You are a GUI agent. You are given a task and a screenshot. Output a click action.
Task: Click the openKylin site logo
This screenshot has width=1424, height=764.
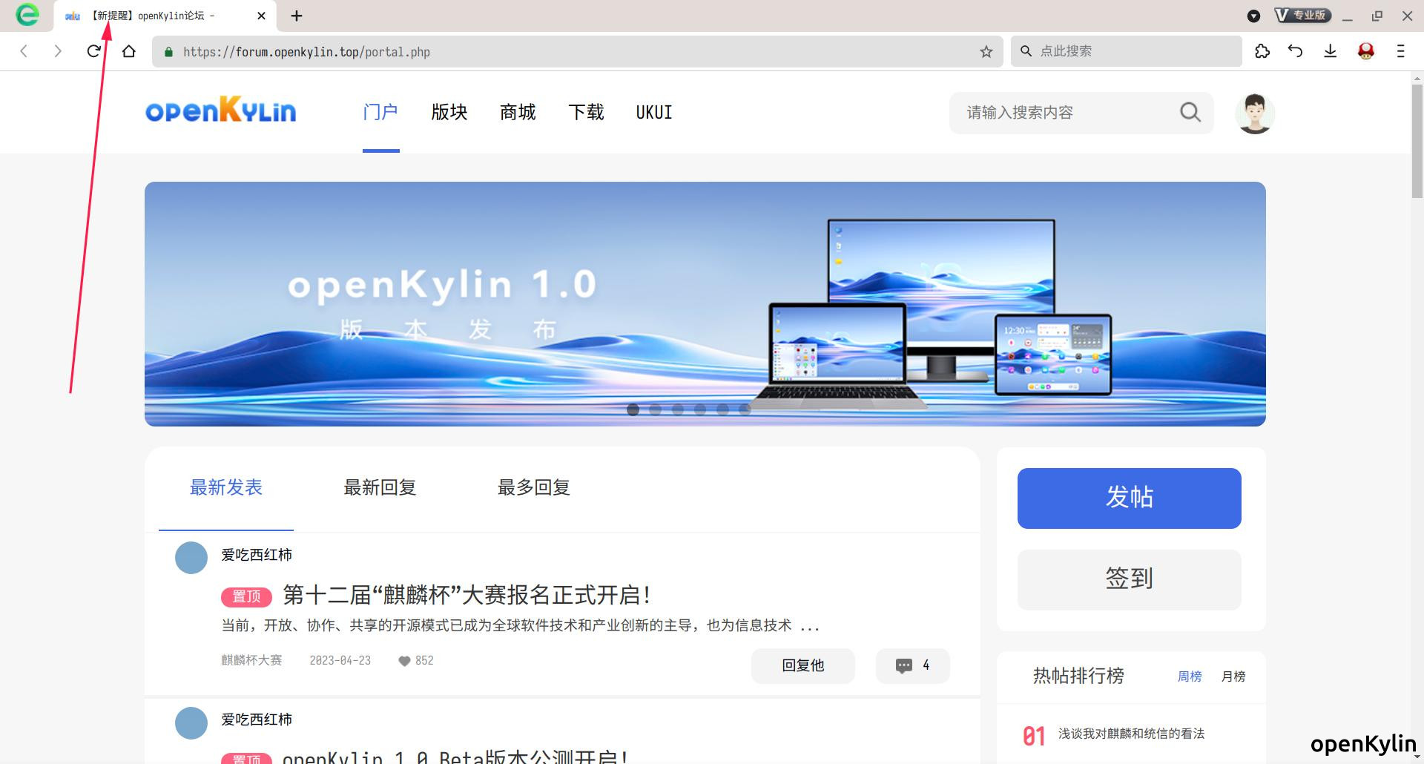[220, 111]
